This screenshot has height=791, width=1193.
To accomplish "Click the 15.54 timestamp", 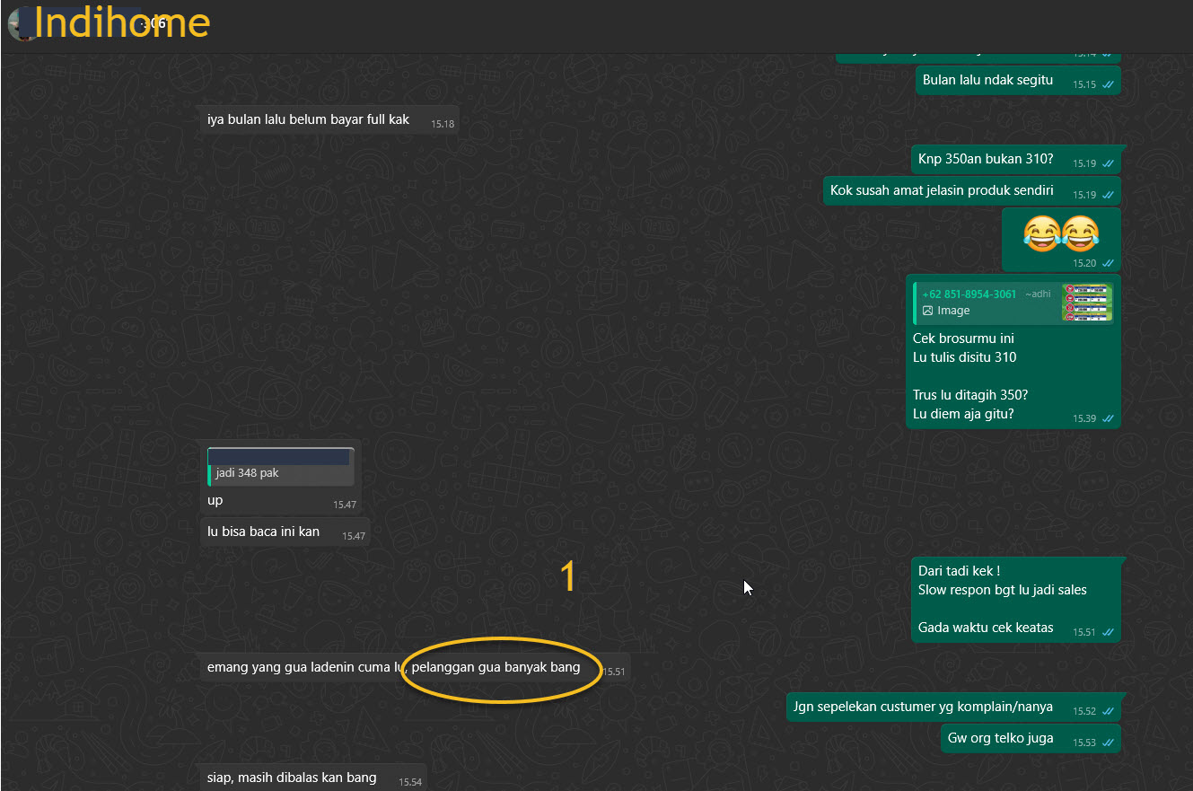I will tap(410, 782).
